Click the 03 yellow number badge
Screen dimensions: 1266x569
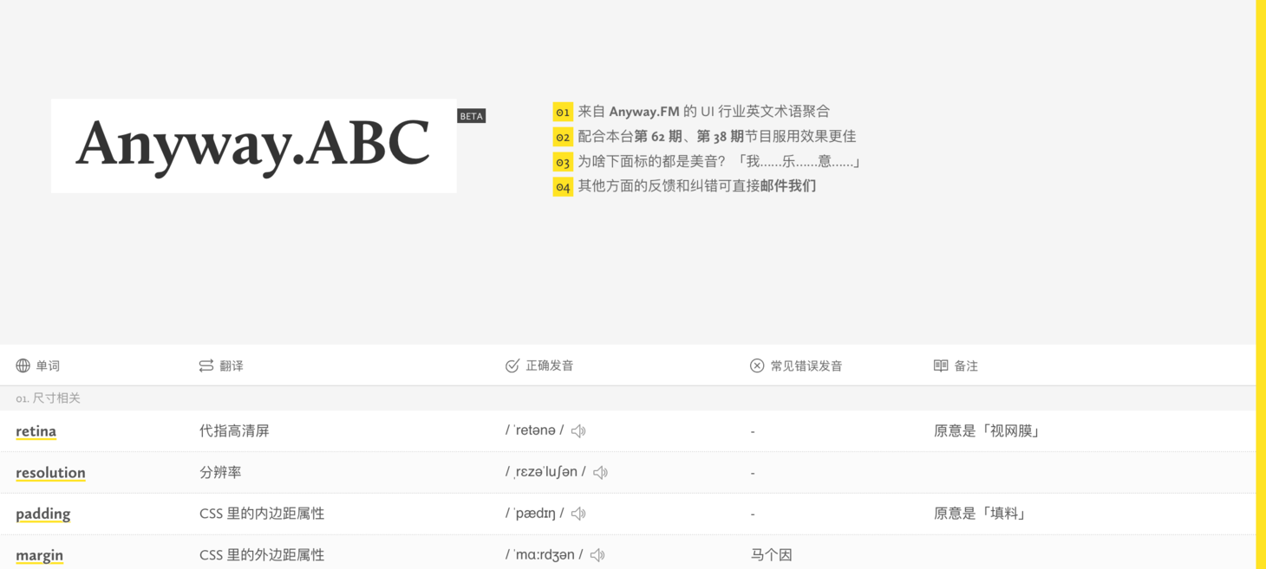click(563, 162)
